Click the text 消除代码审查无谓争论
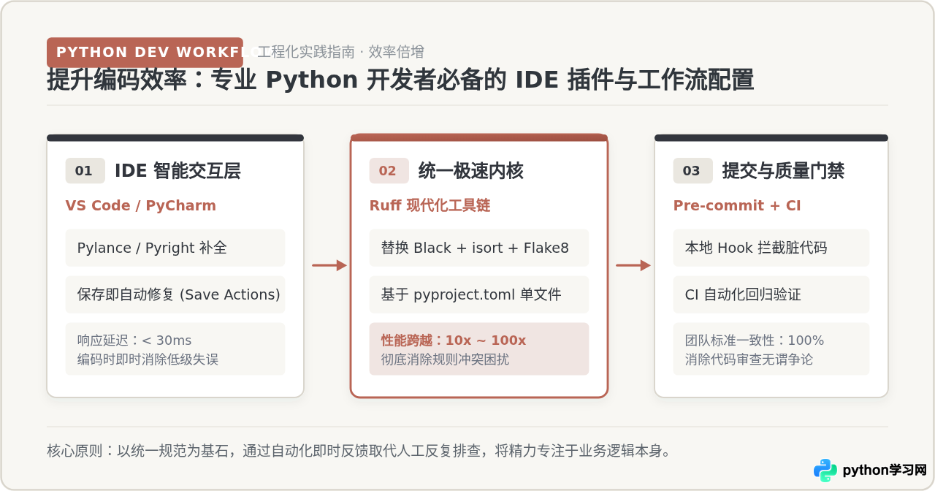This screenshot has width=935, height=491. pyautogui.click(x=749, y=359)
